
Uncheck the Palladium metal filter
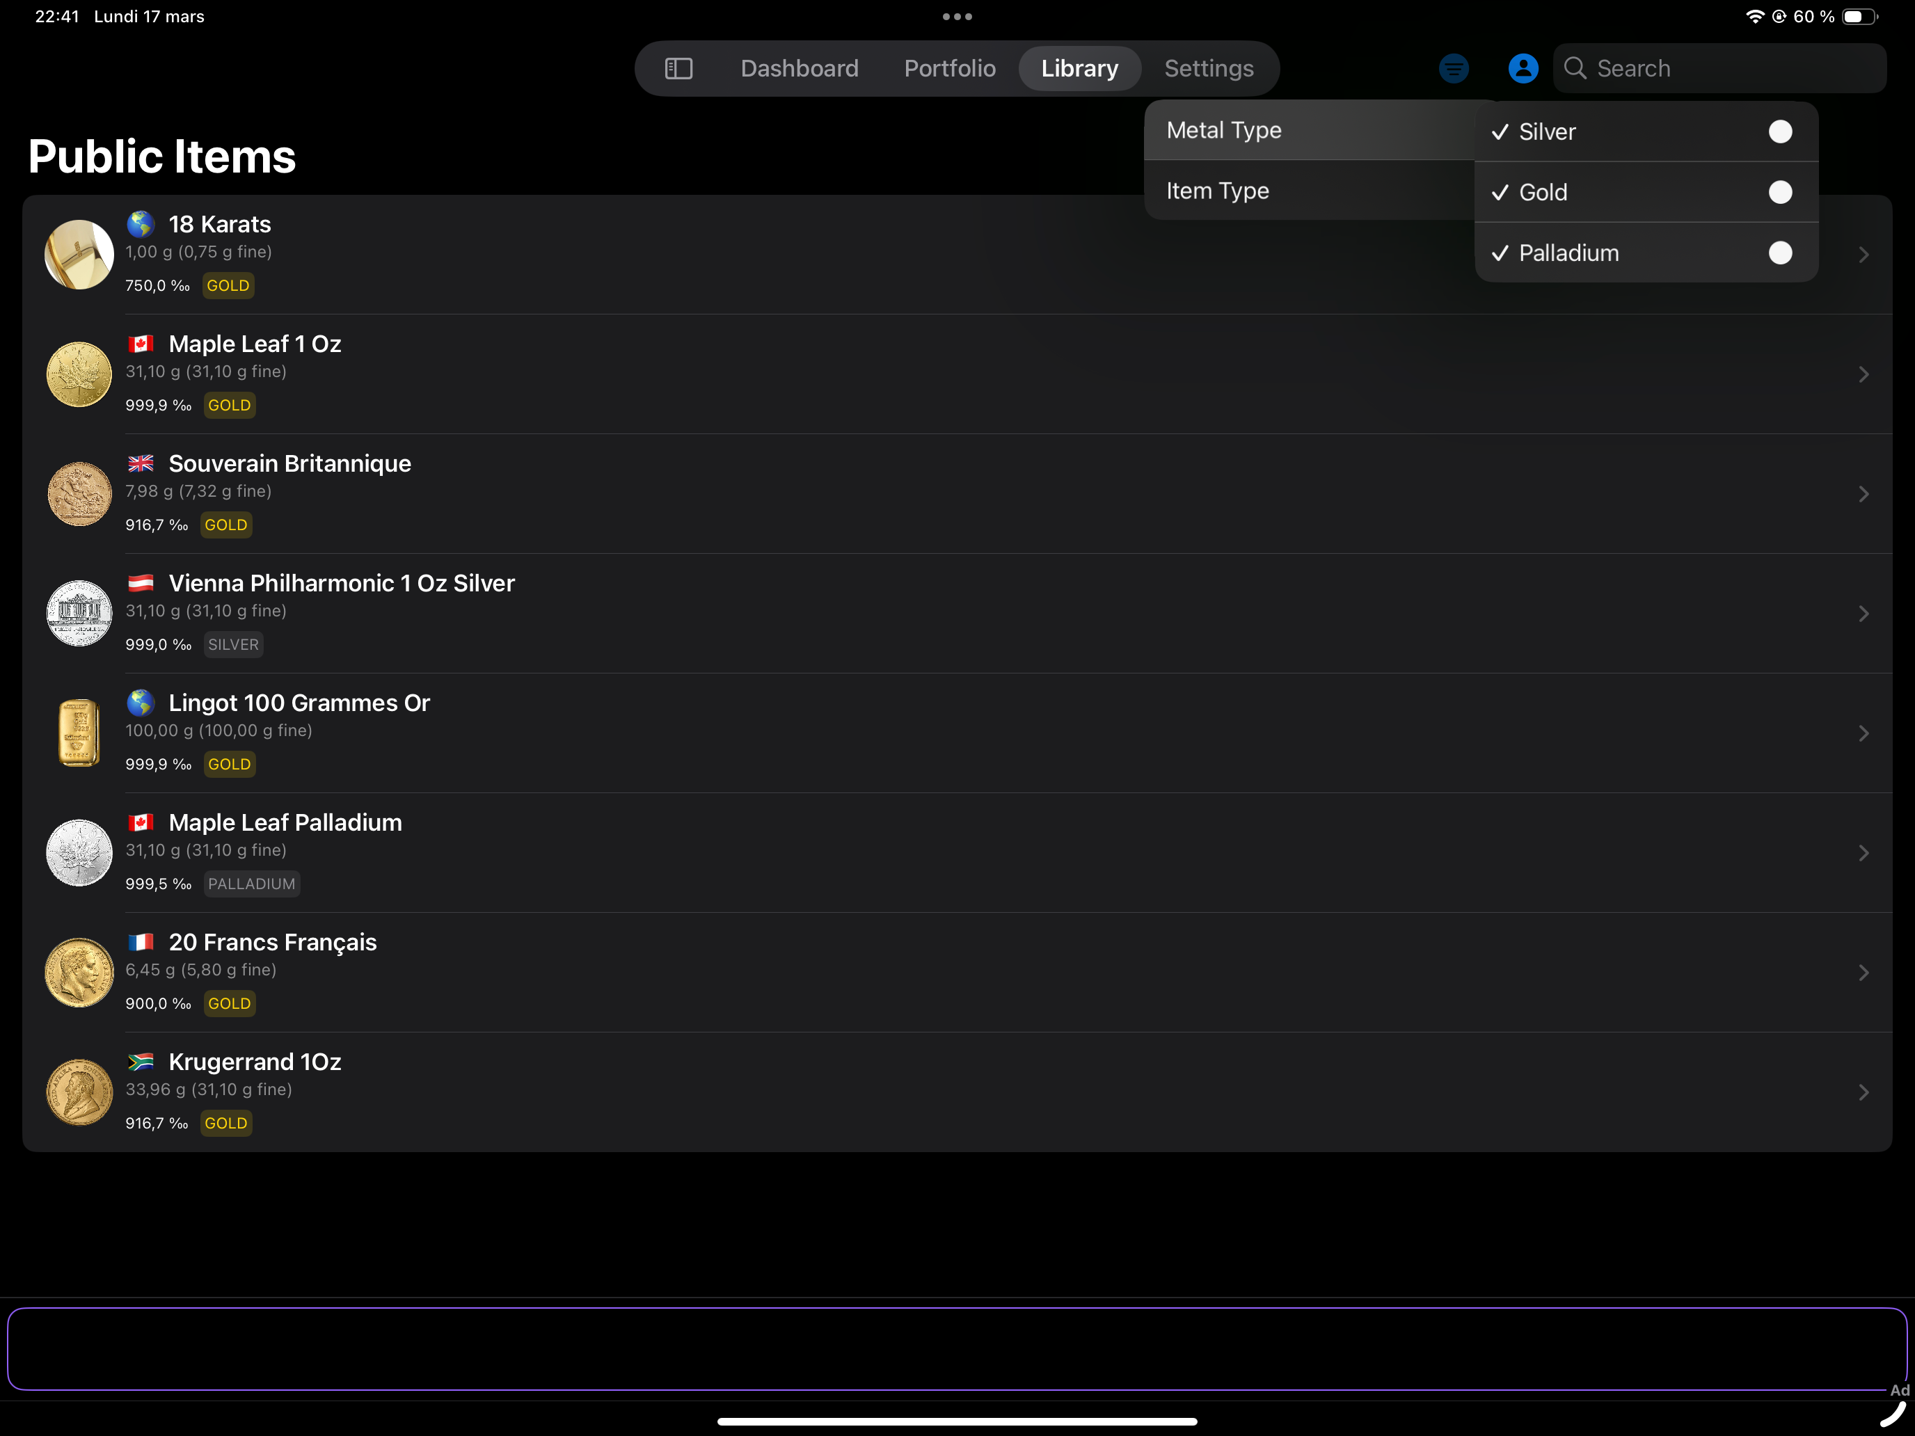[1646, 253]
